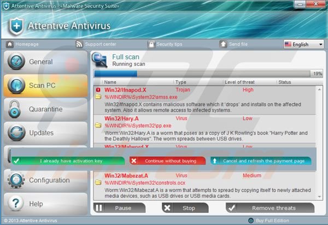Open the Security tips link

(169, 44)
